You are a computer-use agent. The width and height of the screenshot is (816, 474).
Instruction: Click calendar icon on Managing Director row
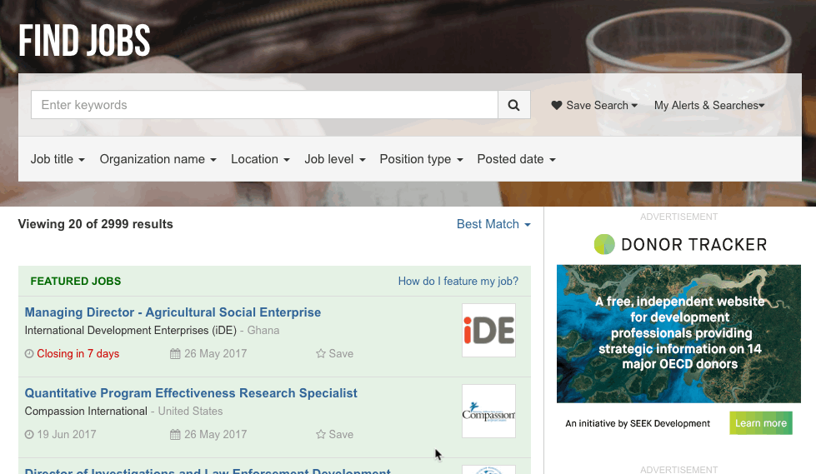[x=175, y=354]
